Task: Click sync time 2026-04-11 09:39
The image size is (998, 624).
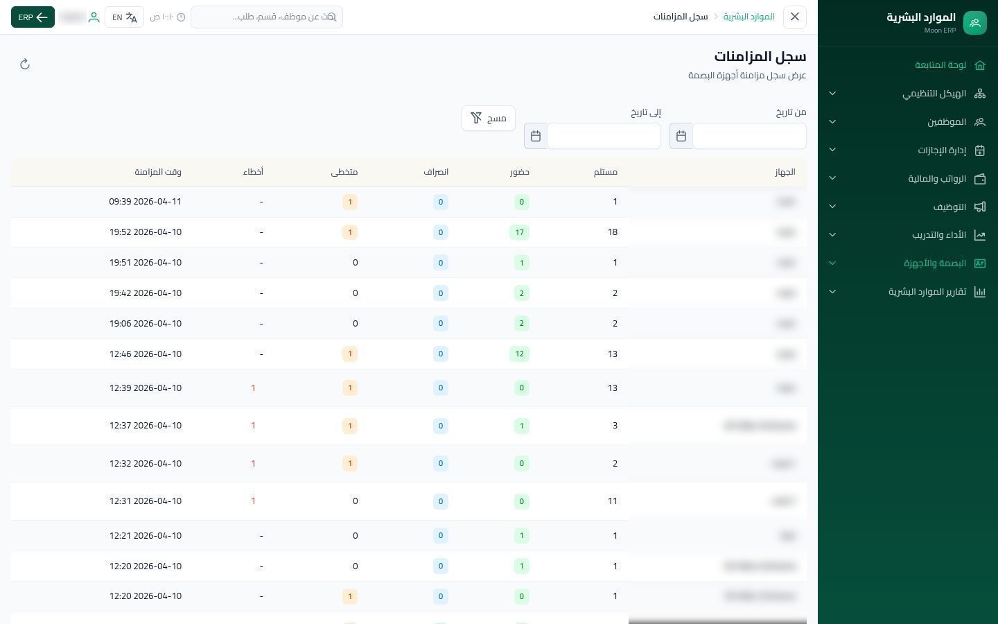Action: tap(146, 202)
